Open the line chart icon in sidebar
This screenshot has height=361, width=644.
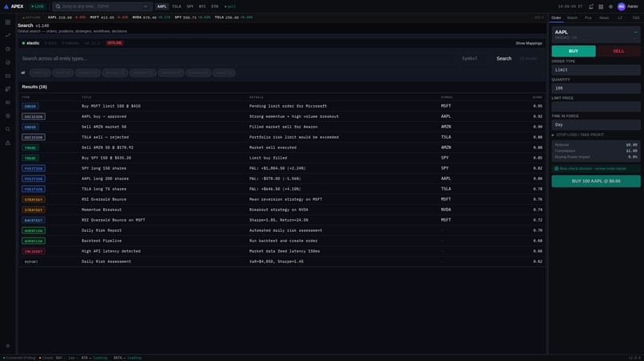pyautogui.click(x=8, y=36)
